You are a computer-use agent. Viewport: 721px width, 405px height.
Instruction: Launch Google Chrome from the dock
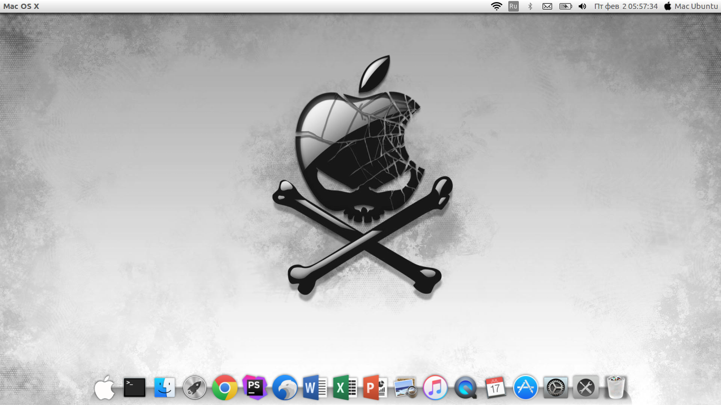click(x=225, y=388)
